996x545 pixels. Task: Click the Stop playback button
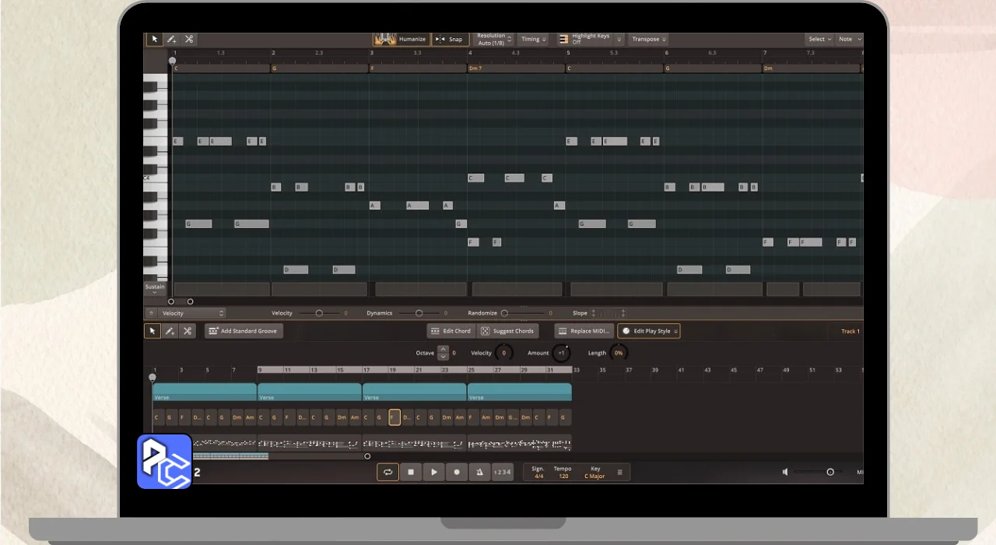point(411,472)
